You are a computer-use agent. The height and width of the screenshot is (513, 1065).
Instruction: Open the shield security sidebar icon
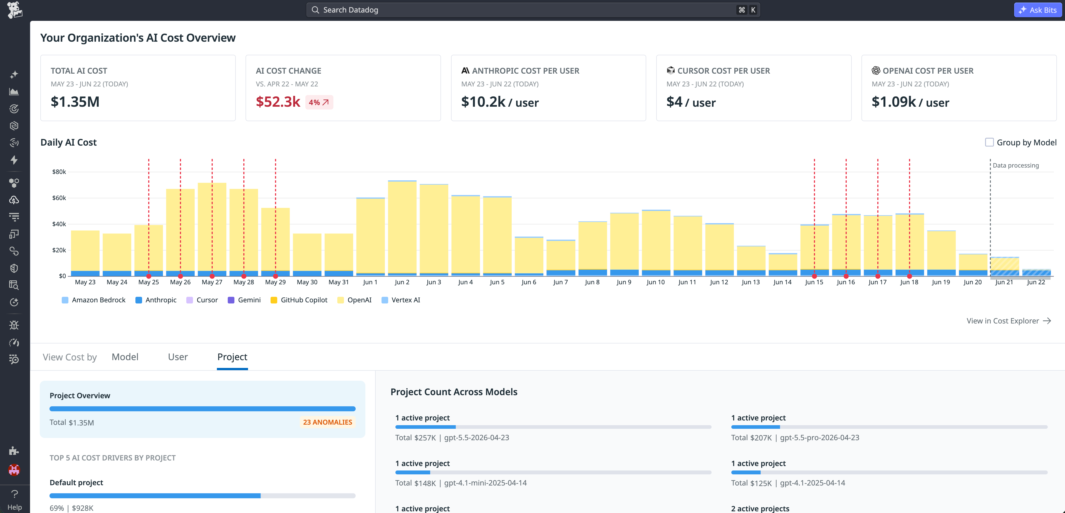(x=14, y=268)
